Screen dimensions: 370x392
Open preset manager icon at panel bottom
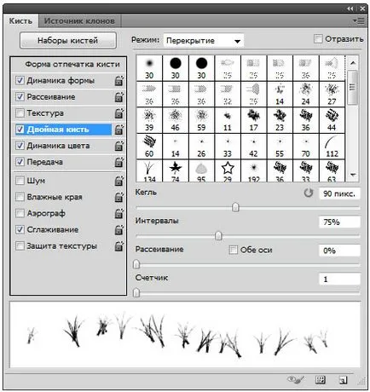321,380
